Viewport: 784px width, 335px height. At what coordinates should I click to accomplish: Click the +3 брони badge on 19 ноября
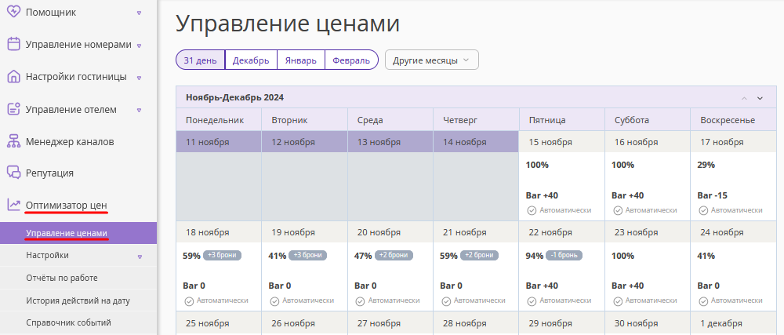click(307, 256)
